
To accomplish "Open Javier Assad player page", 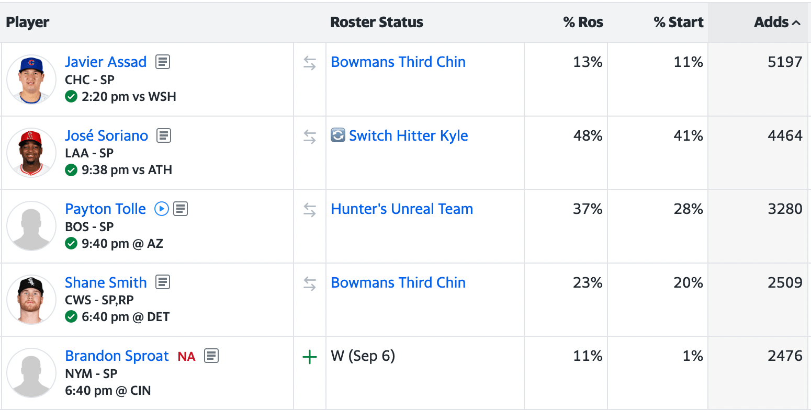I will pyautogui.click(x=106, y=62).
